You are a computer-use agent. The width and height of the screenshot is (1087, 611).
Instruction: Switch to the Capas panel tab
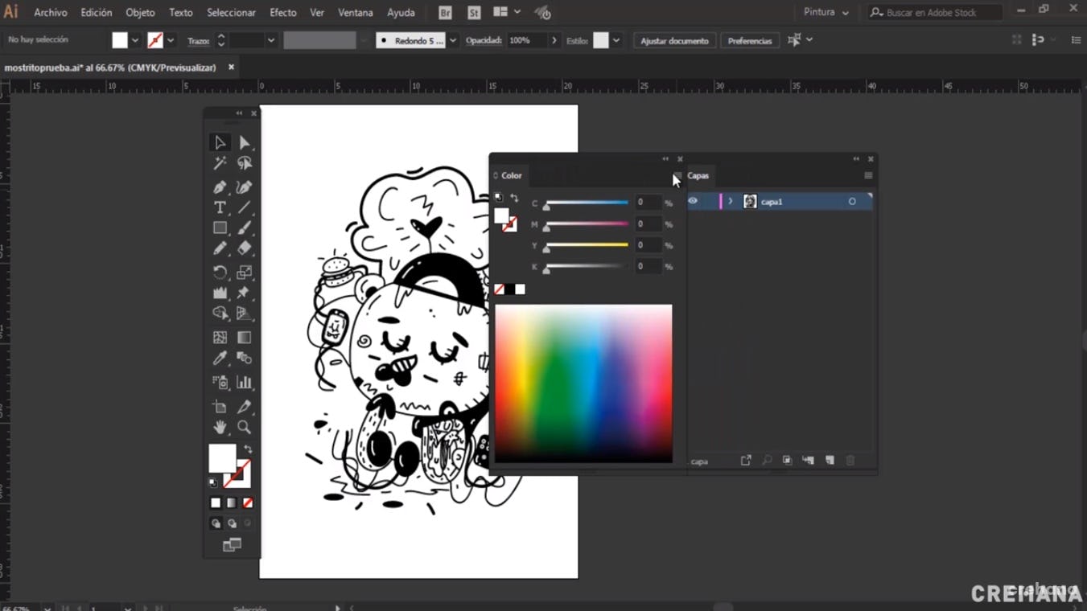(698, 175)
